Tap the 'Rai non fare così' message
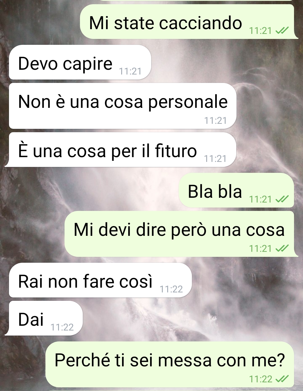This screenshot has width=303, height=391. 100,280
